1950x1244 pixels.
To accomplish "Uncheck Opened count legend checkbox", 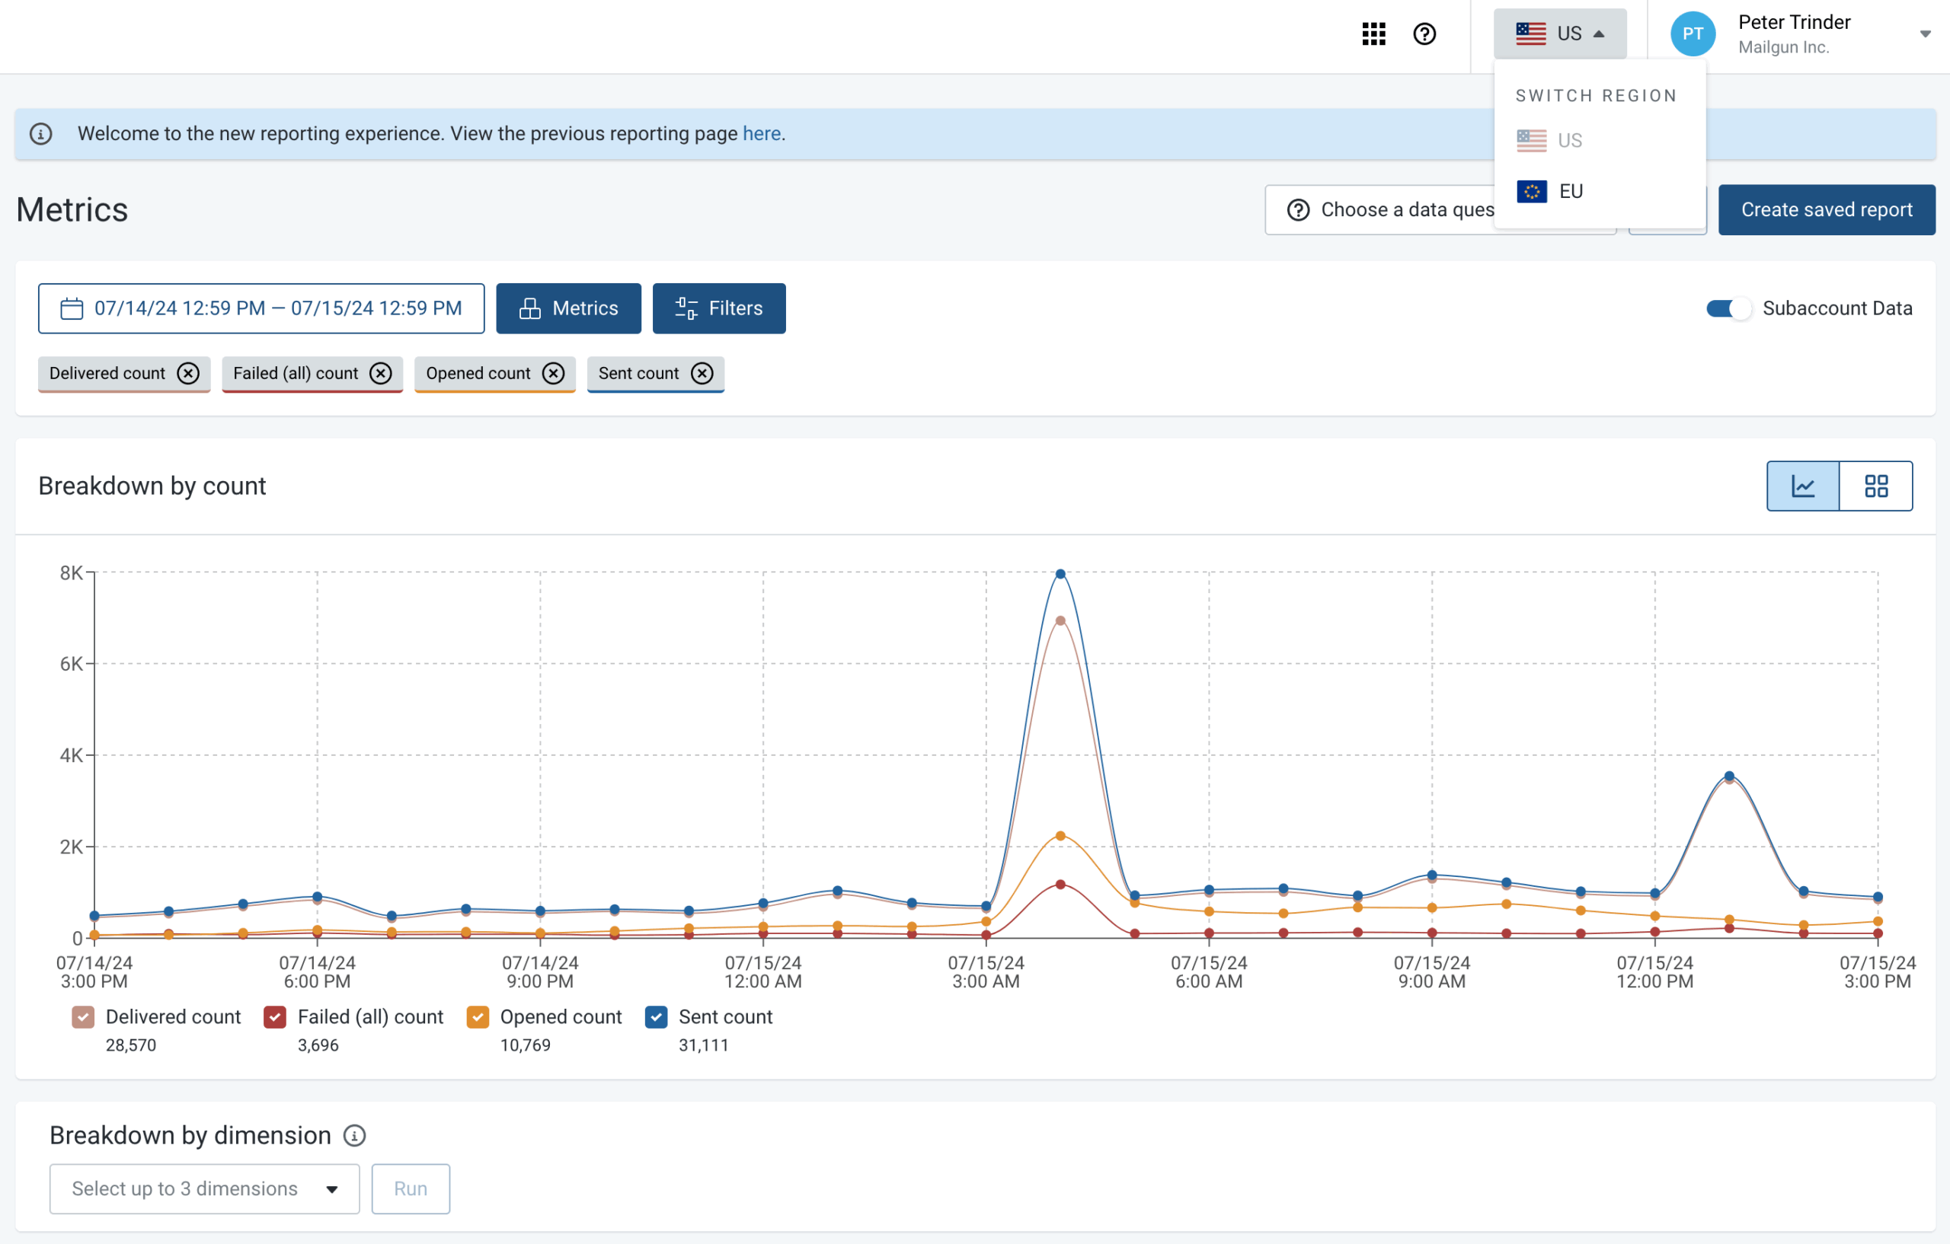I will (478, 1016).
